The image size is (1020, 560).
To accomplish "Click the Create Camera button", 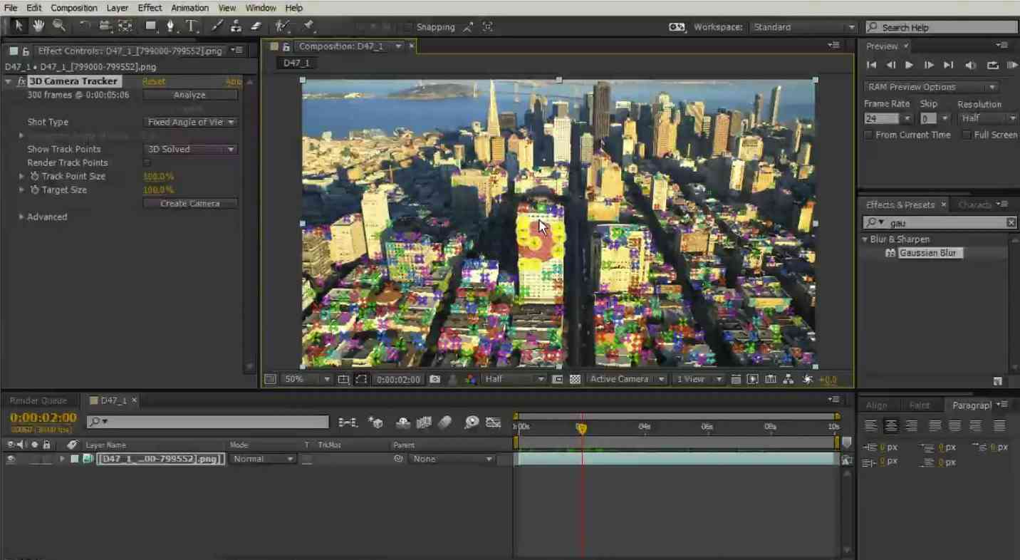I will [190, 204].
